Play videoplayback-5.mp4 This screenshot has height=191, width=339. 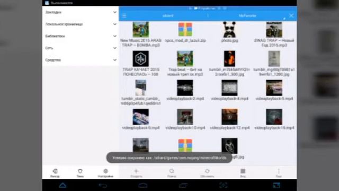274,91
